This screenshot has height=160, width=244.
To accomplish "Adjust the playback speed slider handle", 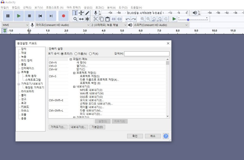I will 188,20.
